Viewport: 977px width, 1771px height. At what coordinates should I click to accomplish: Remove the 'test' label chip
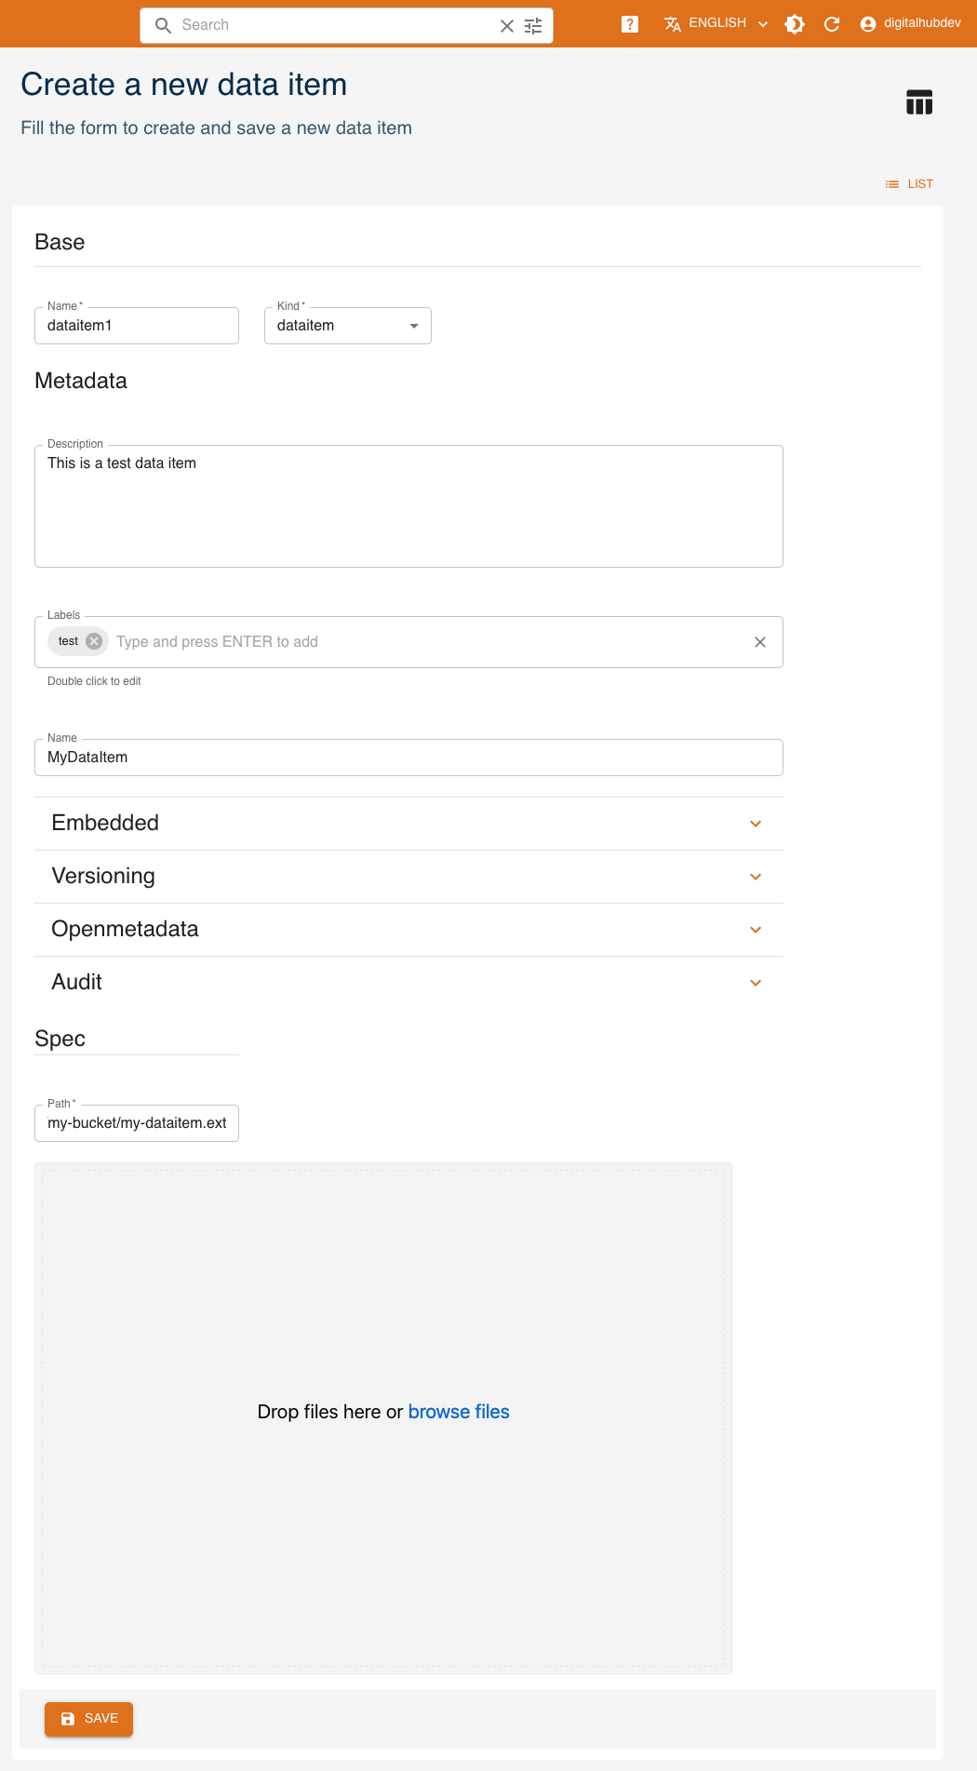pyautogui.click(x=94, y=641)
